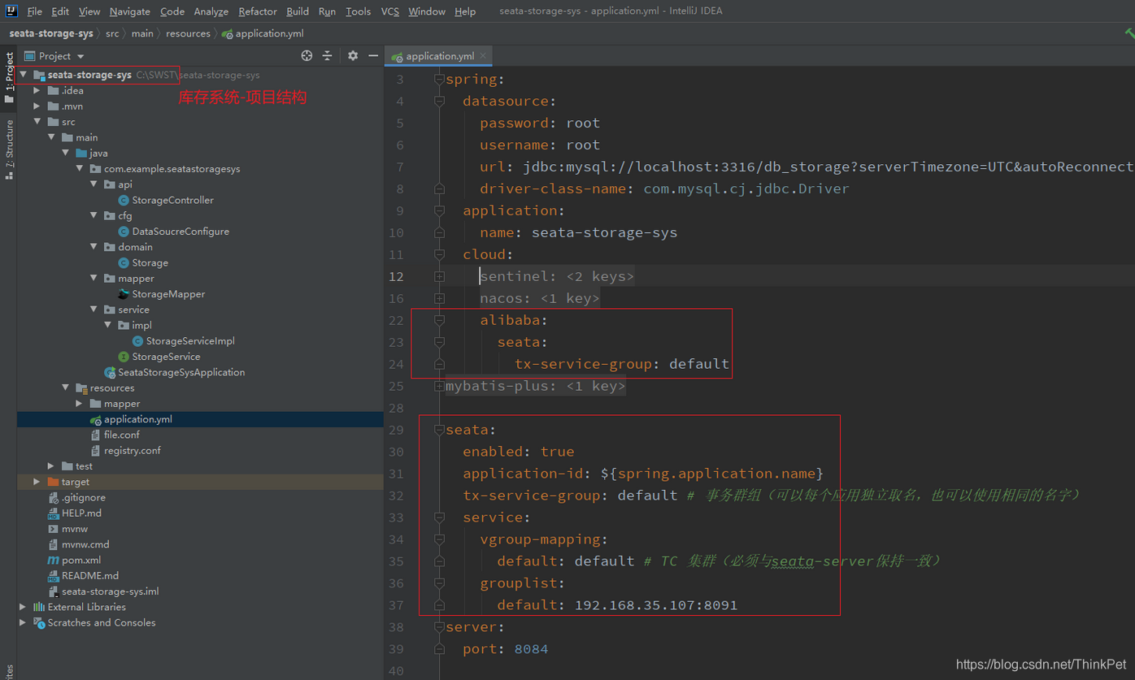This screenshot has height=680, width=1135.
Task: Select seata-storage-sys.iml file
Action: click(x=110, y=591)
